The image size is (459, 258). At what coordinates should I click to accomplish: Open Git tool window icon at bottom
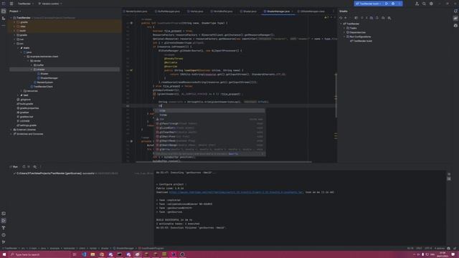[x=4, y=242]
